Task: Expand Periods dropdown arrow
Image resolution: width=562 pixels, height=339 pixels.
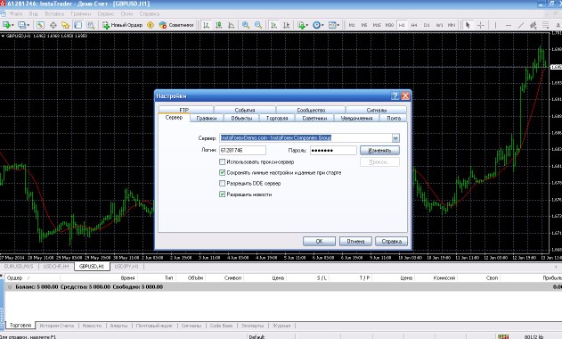Action: point(322,25)
